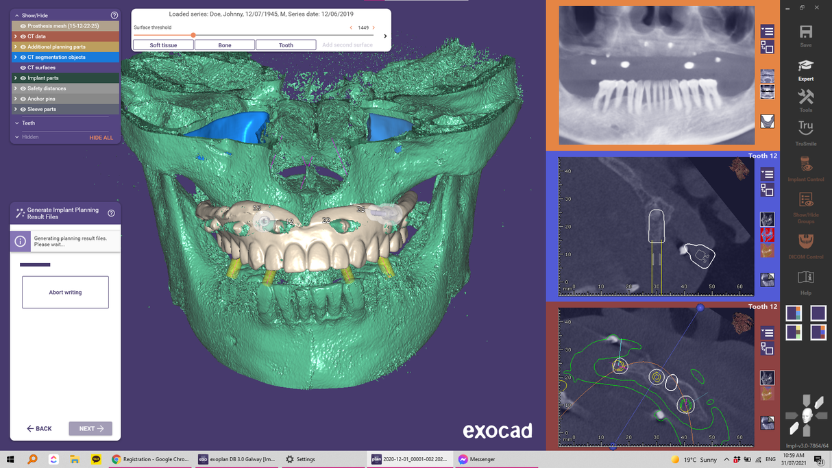Click the Help book icon
This screenshot has height=468, width=832.
tap(805, 278)
